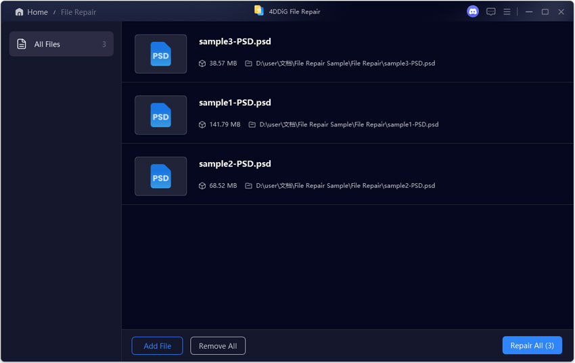Click the 68.52 MB size text
575x363 pixels.
point(223,186)
